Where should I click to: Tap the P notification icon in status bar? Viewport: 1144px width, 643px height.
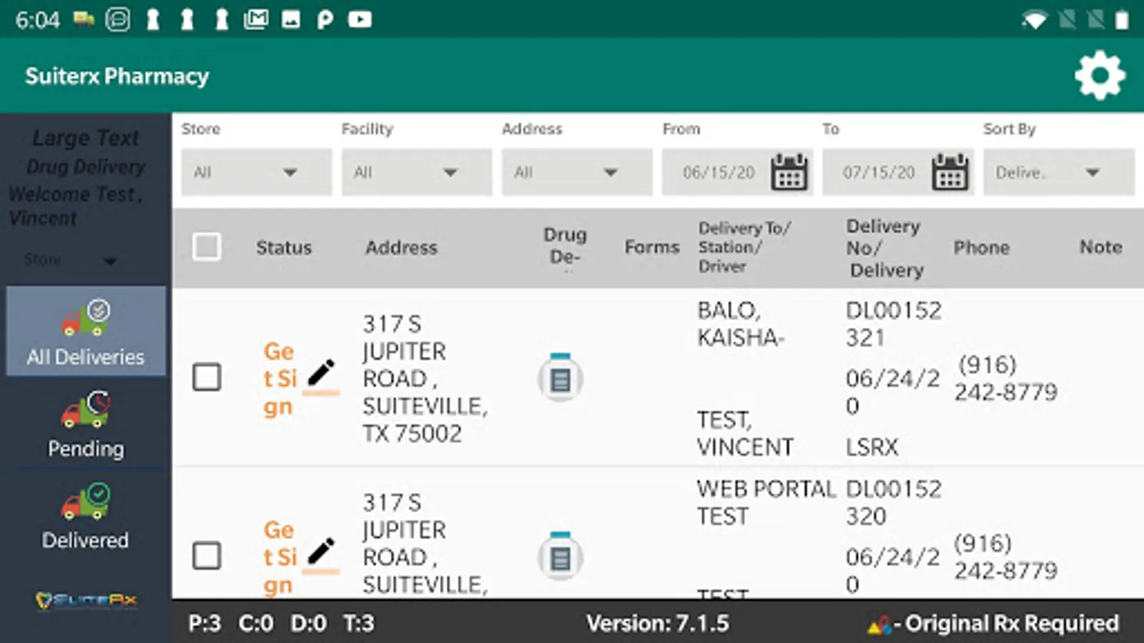pos(325,19)
